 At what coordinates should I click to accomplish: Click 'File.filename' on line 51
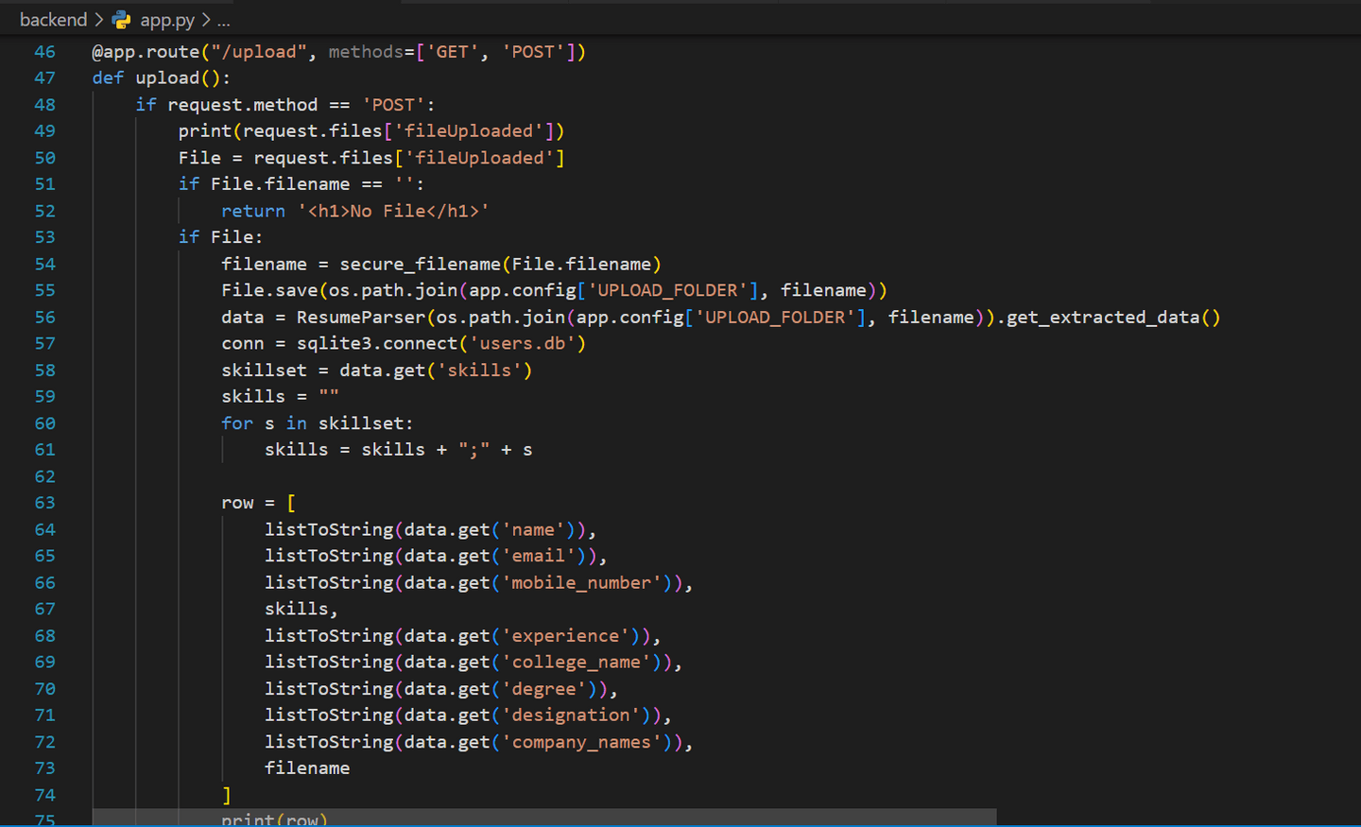pos(280,184)
